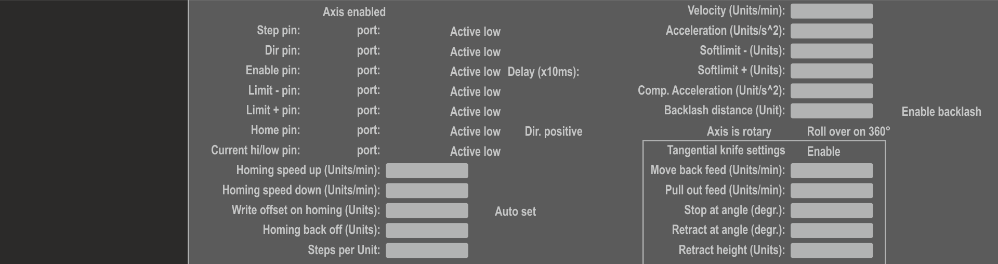This screenshot has height=264, width=998.
Task: Toggle the Auto set option
Action: [515, 212]
